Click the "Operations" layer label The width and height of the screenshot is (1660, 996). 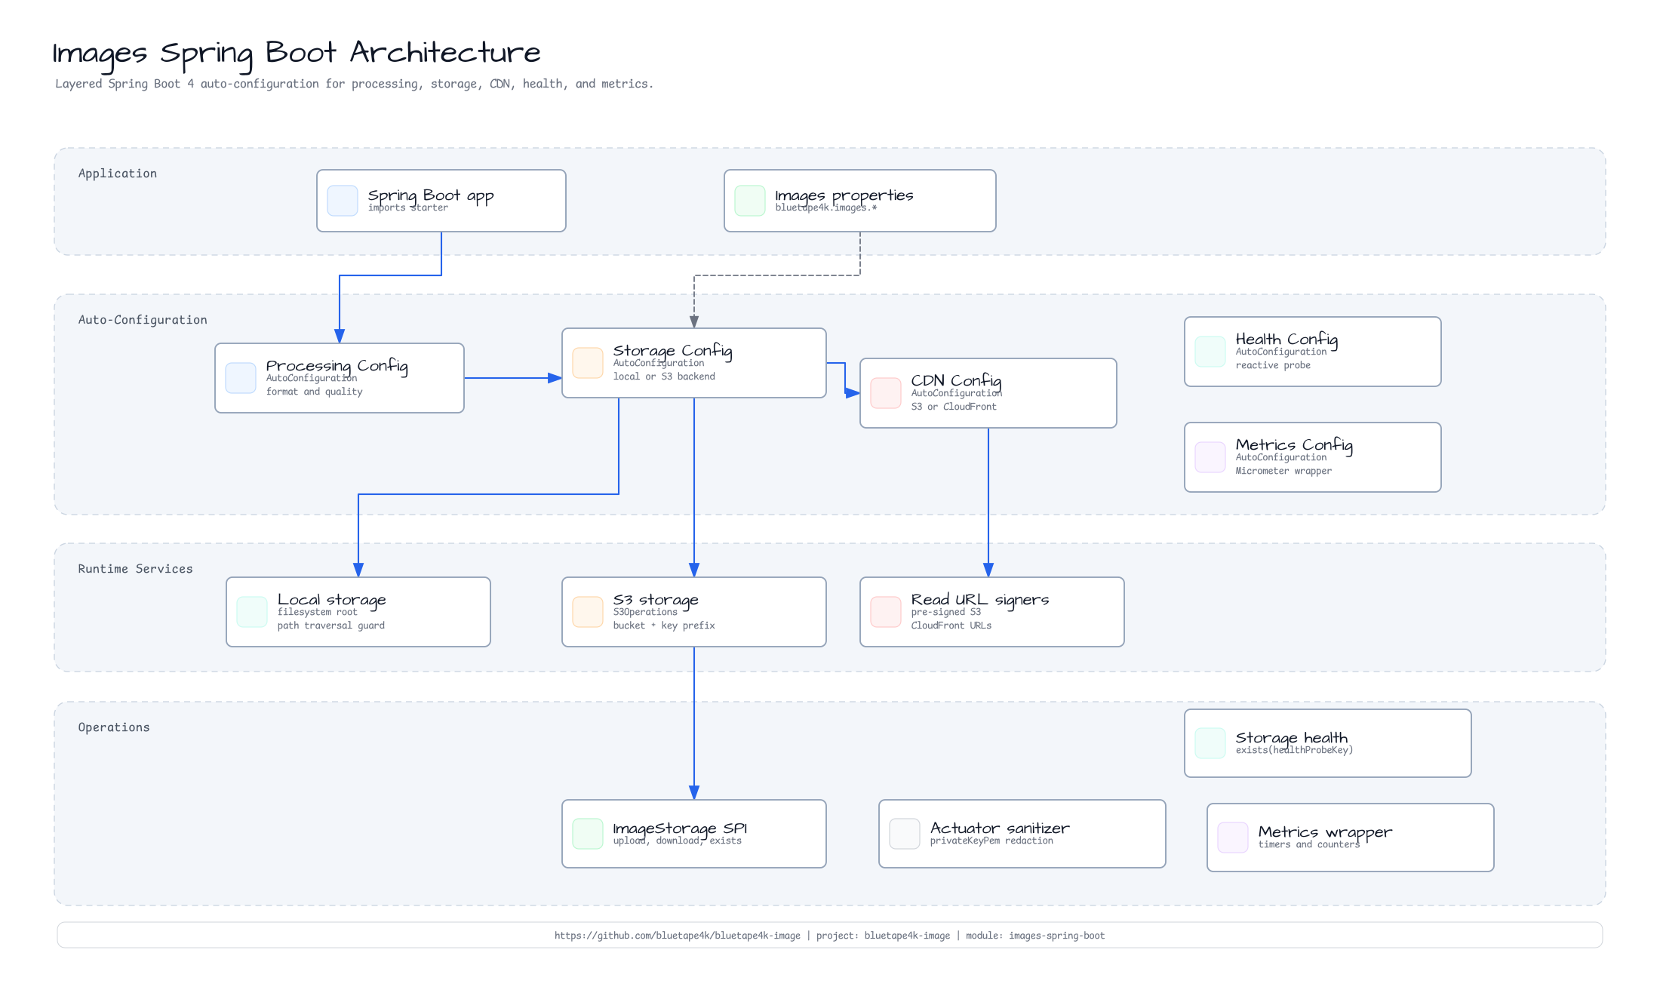point(114,727)
